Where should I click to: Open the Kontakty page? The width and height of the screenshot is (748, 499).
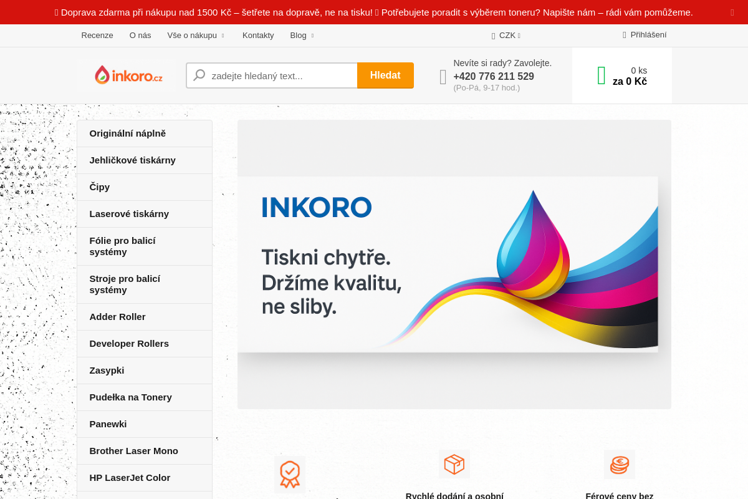coord(258,36)
